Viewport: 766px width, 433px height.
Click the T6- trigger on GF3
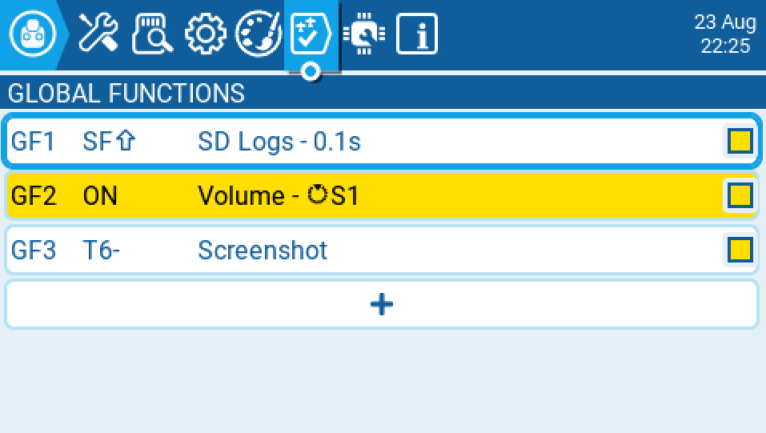(x=102, y=250)
